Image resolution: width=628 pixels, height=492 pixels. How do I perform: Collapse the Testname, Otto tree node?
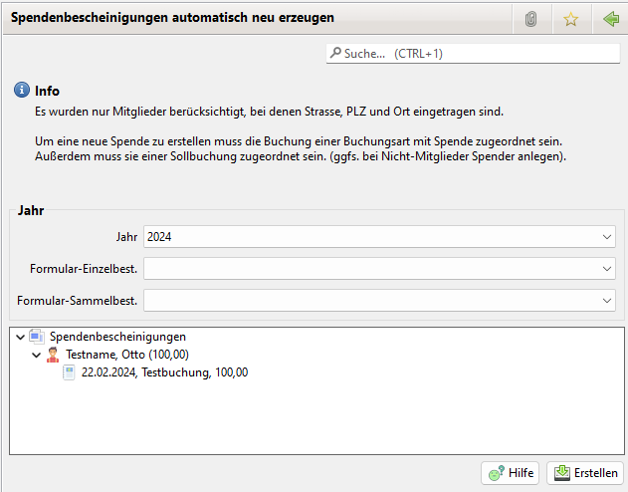[x=36, y=355]
